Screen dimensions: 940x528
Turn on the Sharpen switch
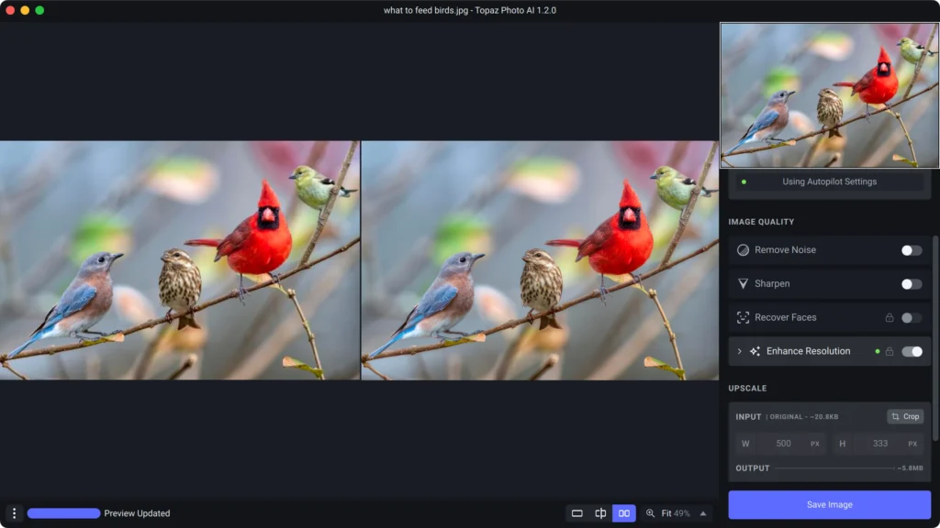[x=911, y=284]
